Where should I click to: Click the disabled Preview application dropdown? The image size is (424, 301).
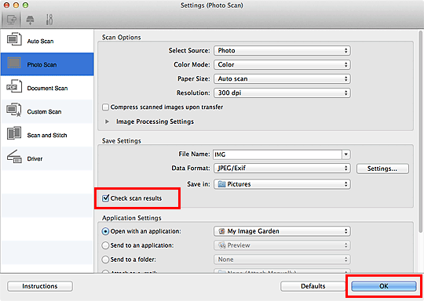pyautogui.click(x=282, y=245)
